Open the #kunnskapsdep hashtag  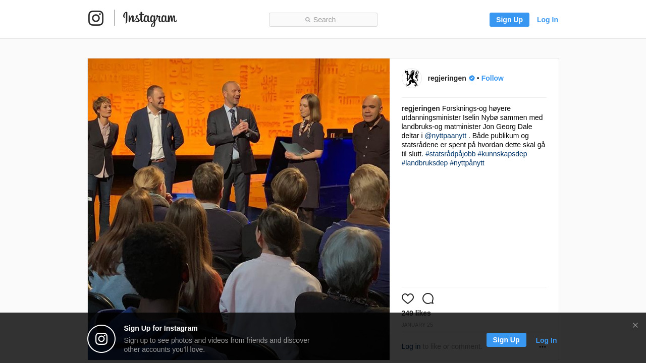[x=503, y=154]
